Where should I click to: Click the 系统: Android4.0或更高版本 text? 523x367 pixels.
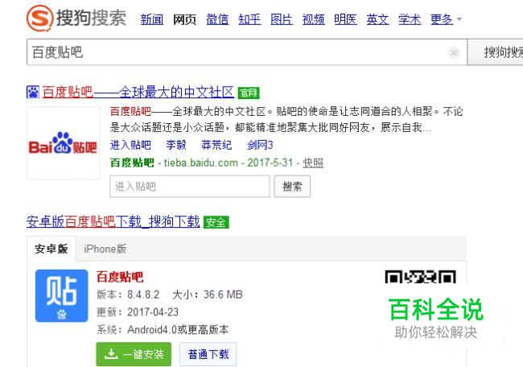[x=163, y=330]
